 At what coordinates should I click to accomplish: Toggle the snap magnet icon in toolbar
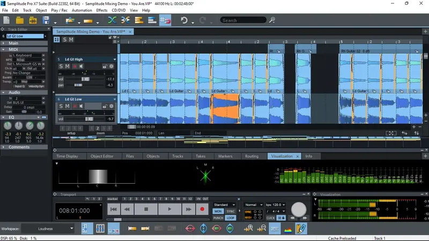coord(165,20)
